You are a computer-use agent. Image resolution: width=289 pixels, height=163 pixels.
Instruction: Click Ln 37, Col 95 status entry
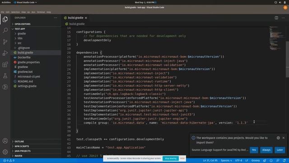coord(210,161)
